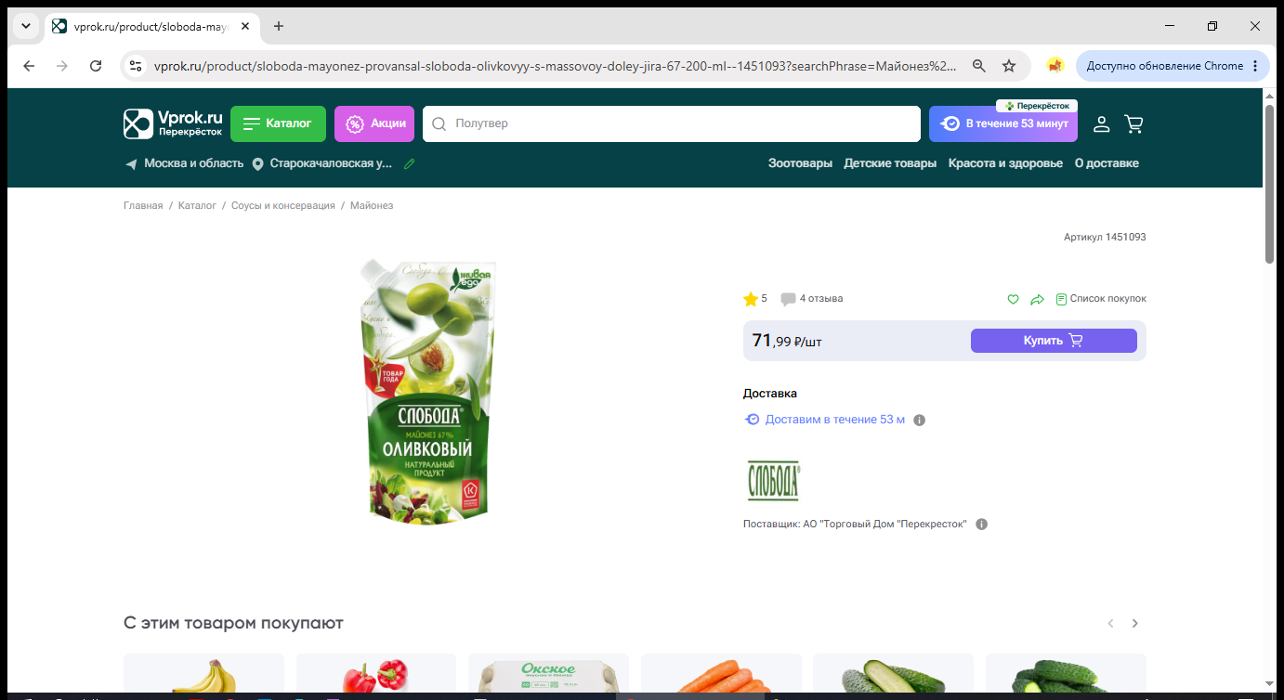This screenshot has width=1284, height=700.
Task: Add product to Список покупок
Action: click(1101, 299)
